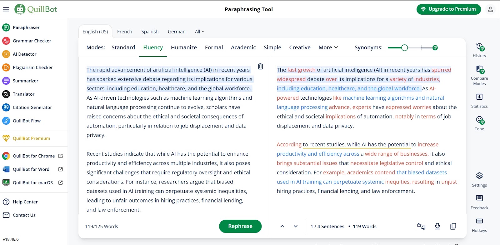Click the '119/125 Words' counter
Screen dimensions: 500x245
click(x=102, y=227)
